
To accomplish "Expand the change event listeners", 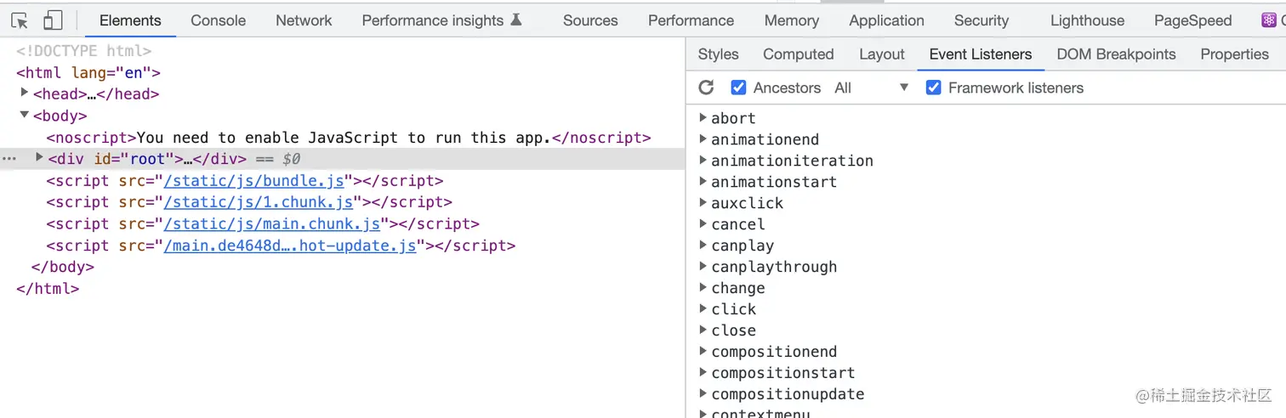I will tap(703, 287).
